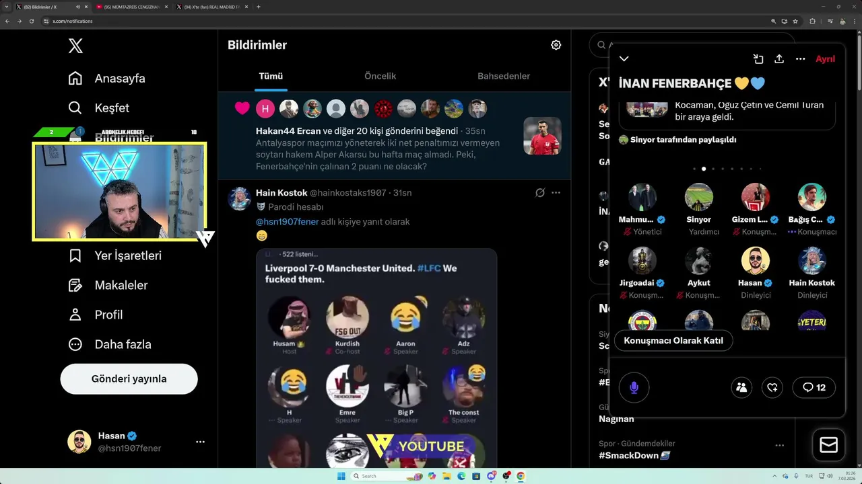Screen dimensions: 862x484
Task: Open the Hakan44 Ercan liker name
Action: pos(288,131)
